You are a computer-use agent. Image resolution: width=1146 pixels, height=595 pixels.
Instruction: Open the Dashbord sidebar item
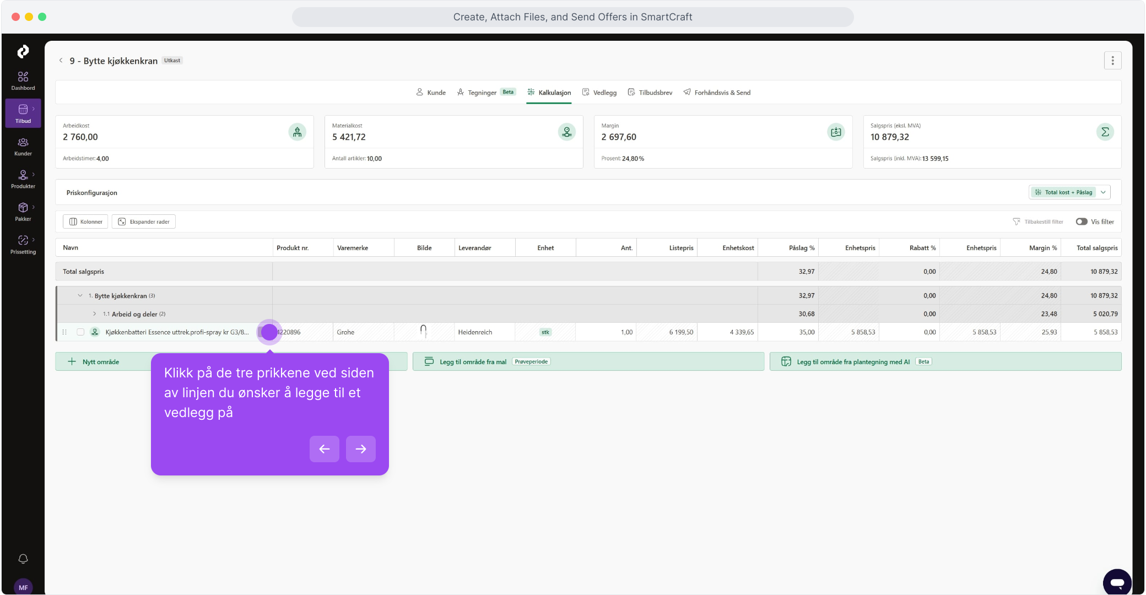pos(23,81)
